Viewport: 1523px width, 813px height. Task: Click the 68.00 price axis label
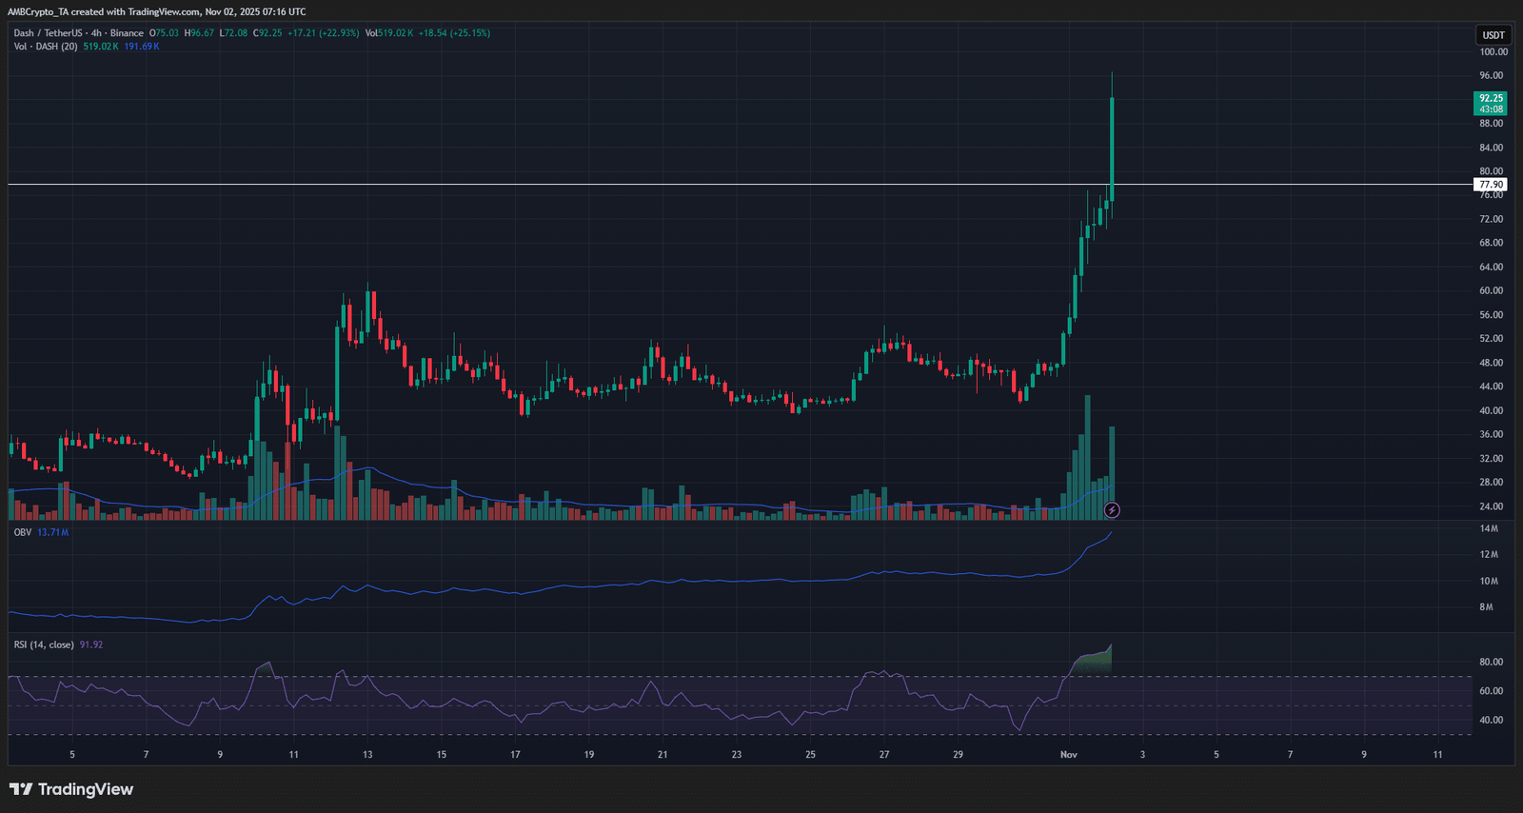[x=1492, y=243]
